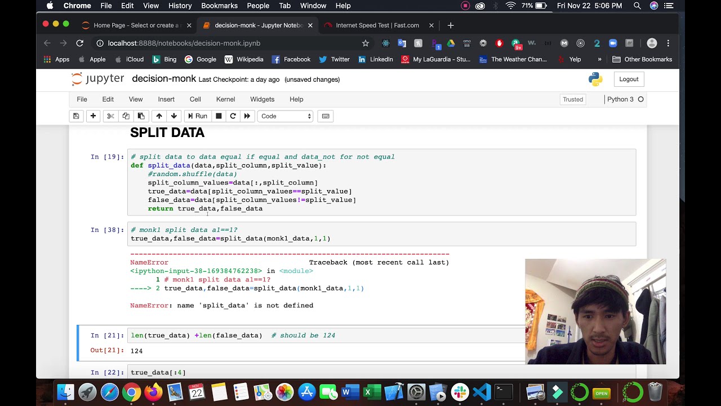Open the Wikipedia bookmark
Image resolution: width=721 pixels, height=406 pixels.
[244, 59]
